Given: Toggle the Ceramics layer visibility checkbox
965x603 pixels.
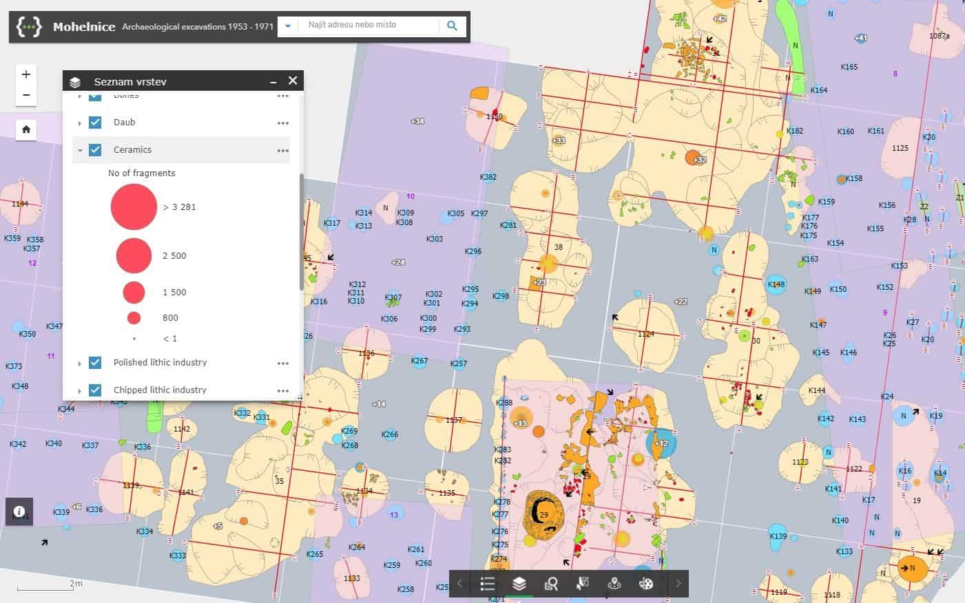Looking at the screenshot, I should pos(96,149).
